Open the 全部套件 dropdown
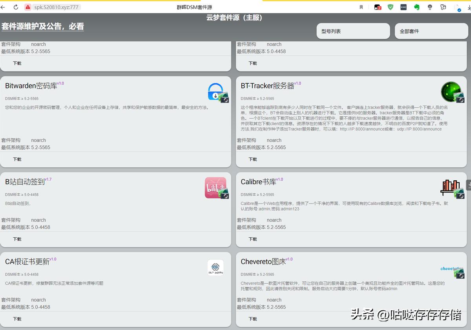Viewport: 471px width, 330px height. coord(431,31)
